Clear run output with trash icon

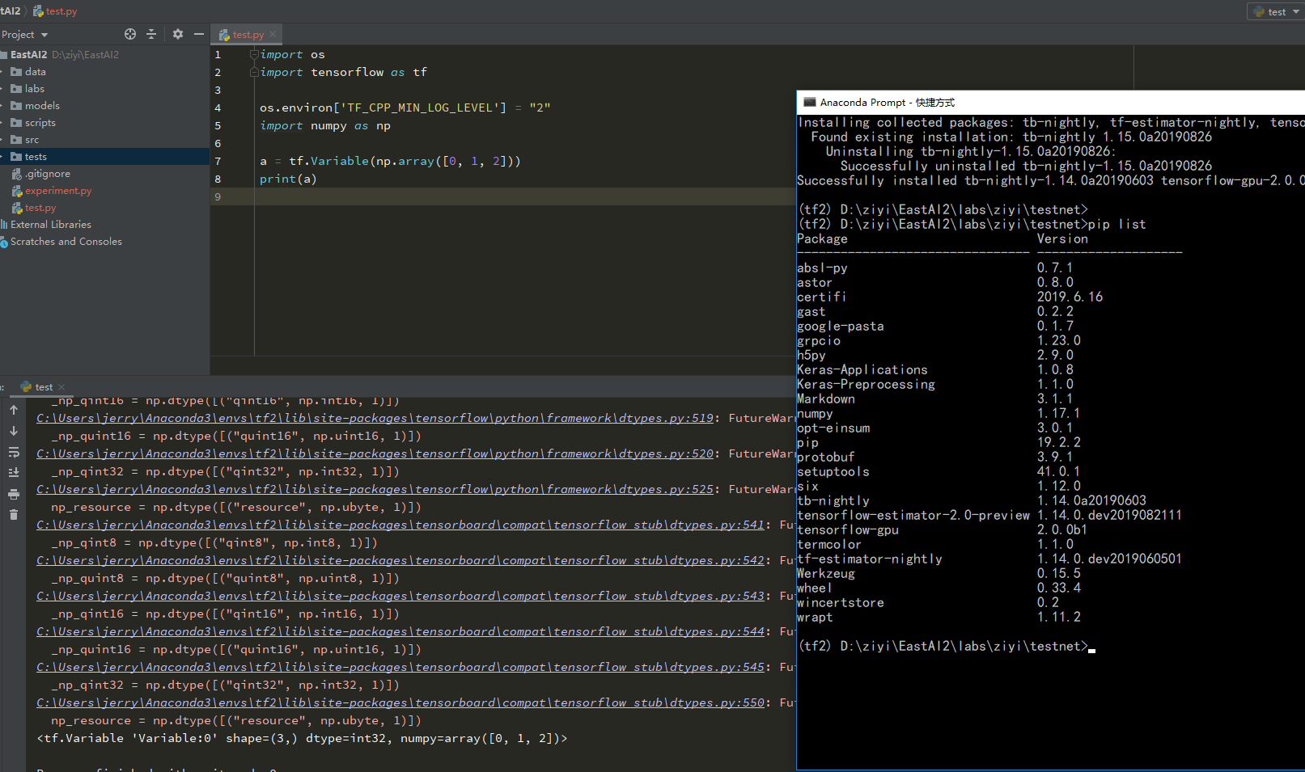(x=14, y=515)
